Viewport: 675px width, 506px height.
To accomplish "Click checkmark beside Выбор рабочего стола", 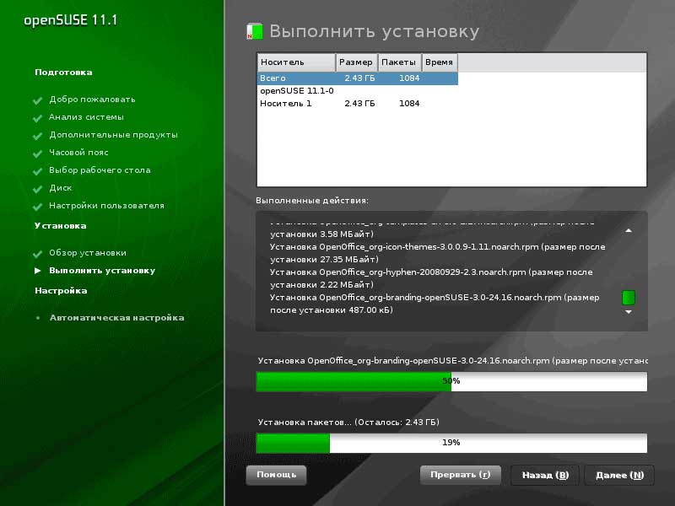I will click(37, 171).
